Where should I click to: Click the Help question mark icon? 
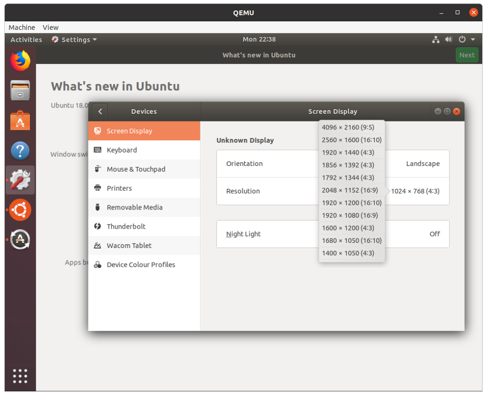click(x=20, y=151)
